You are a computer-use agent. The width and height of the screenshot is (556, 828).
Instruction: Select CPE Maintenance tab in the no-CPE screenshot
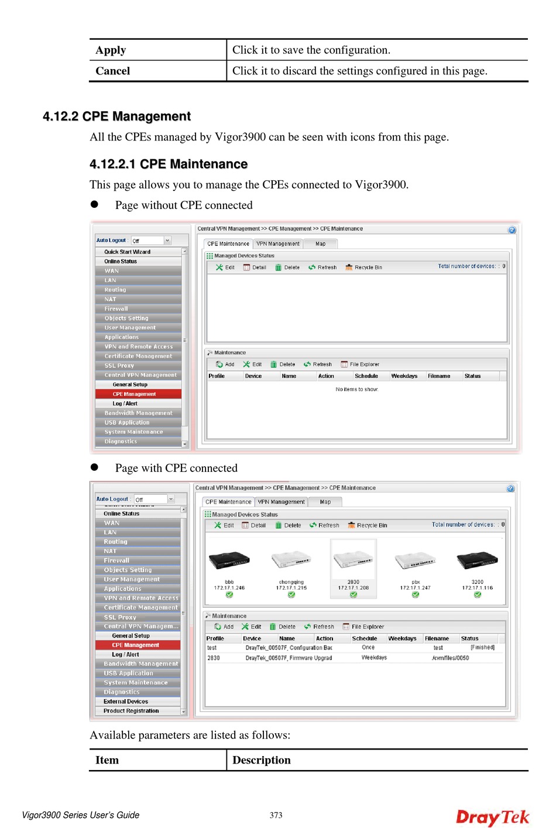tap(228, 244)
